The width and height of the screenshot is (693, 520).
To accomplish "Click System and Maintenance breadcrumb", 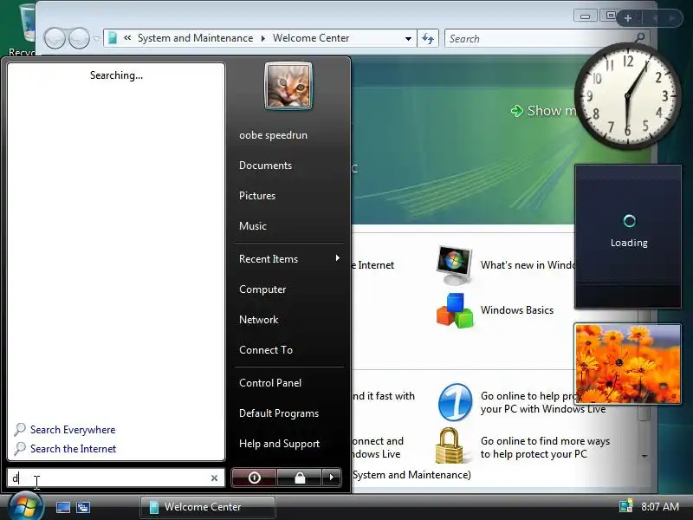I will (x=196, y=38).
